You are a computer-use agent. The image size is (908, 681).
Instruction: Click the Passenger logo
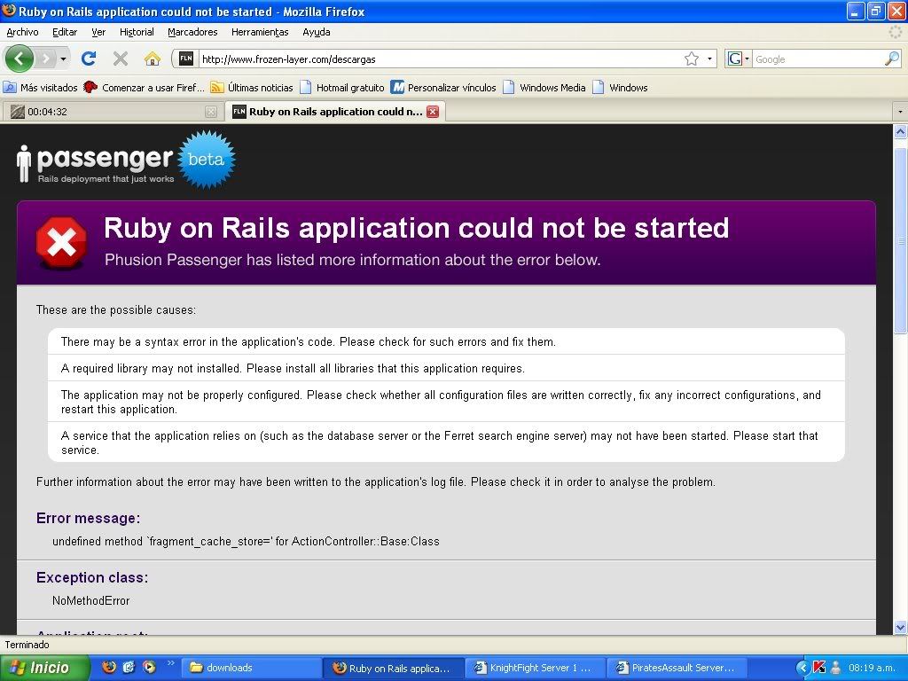pos(96,164)
